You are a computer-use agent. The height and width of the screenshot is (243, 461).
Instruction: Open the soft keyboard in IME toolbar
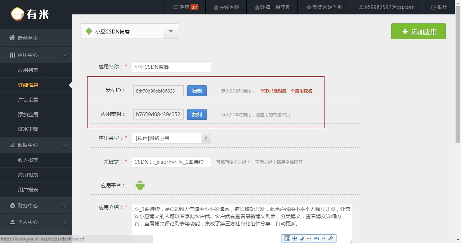point(316,238)
